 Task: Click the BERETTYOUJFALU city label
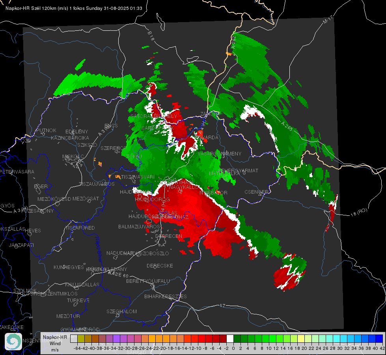[148, 281]
